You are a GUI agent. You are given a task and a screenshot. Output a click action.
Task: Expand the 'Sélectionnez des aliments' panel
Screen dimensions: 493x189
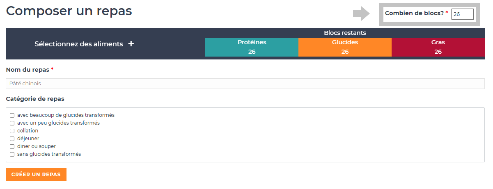tap(79, 44)
